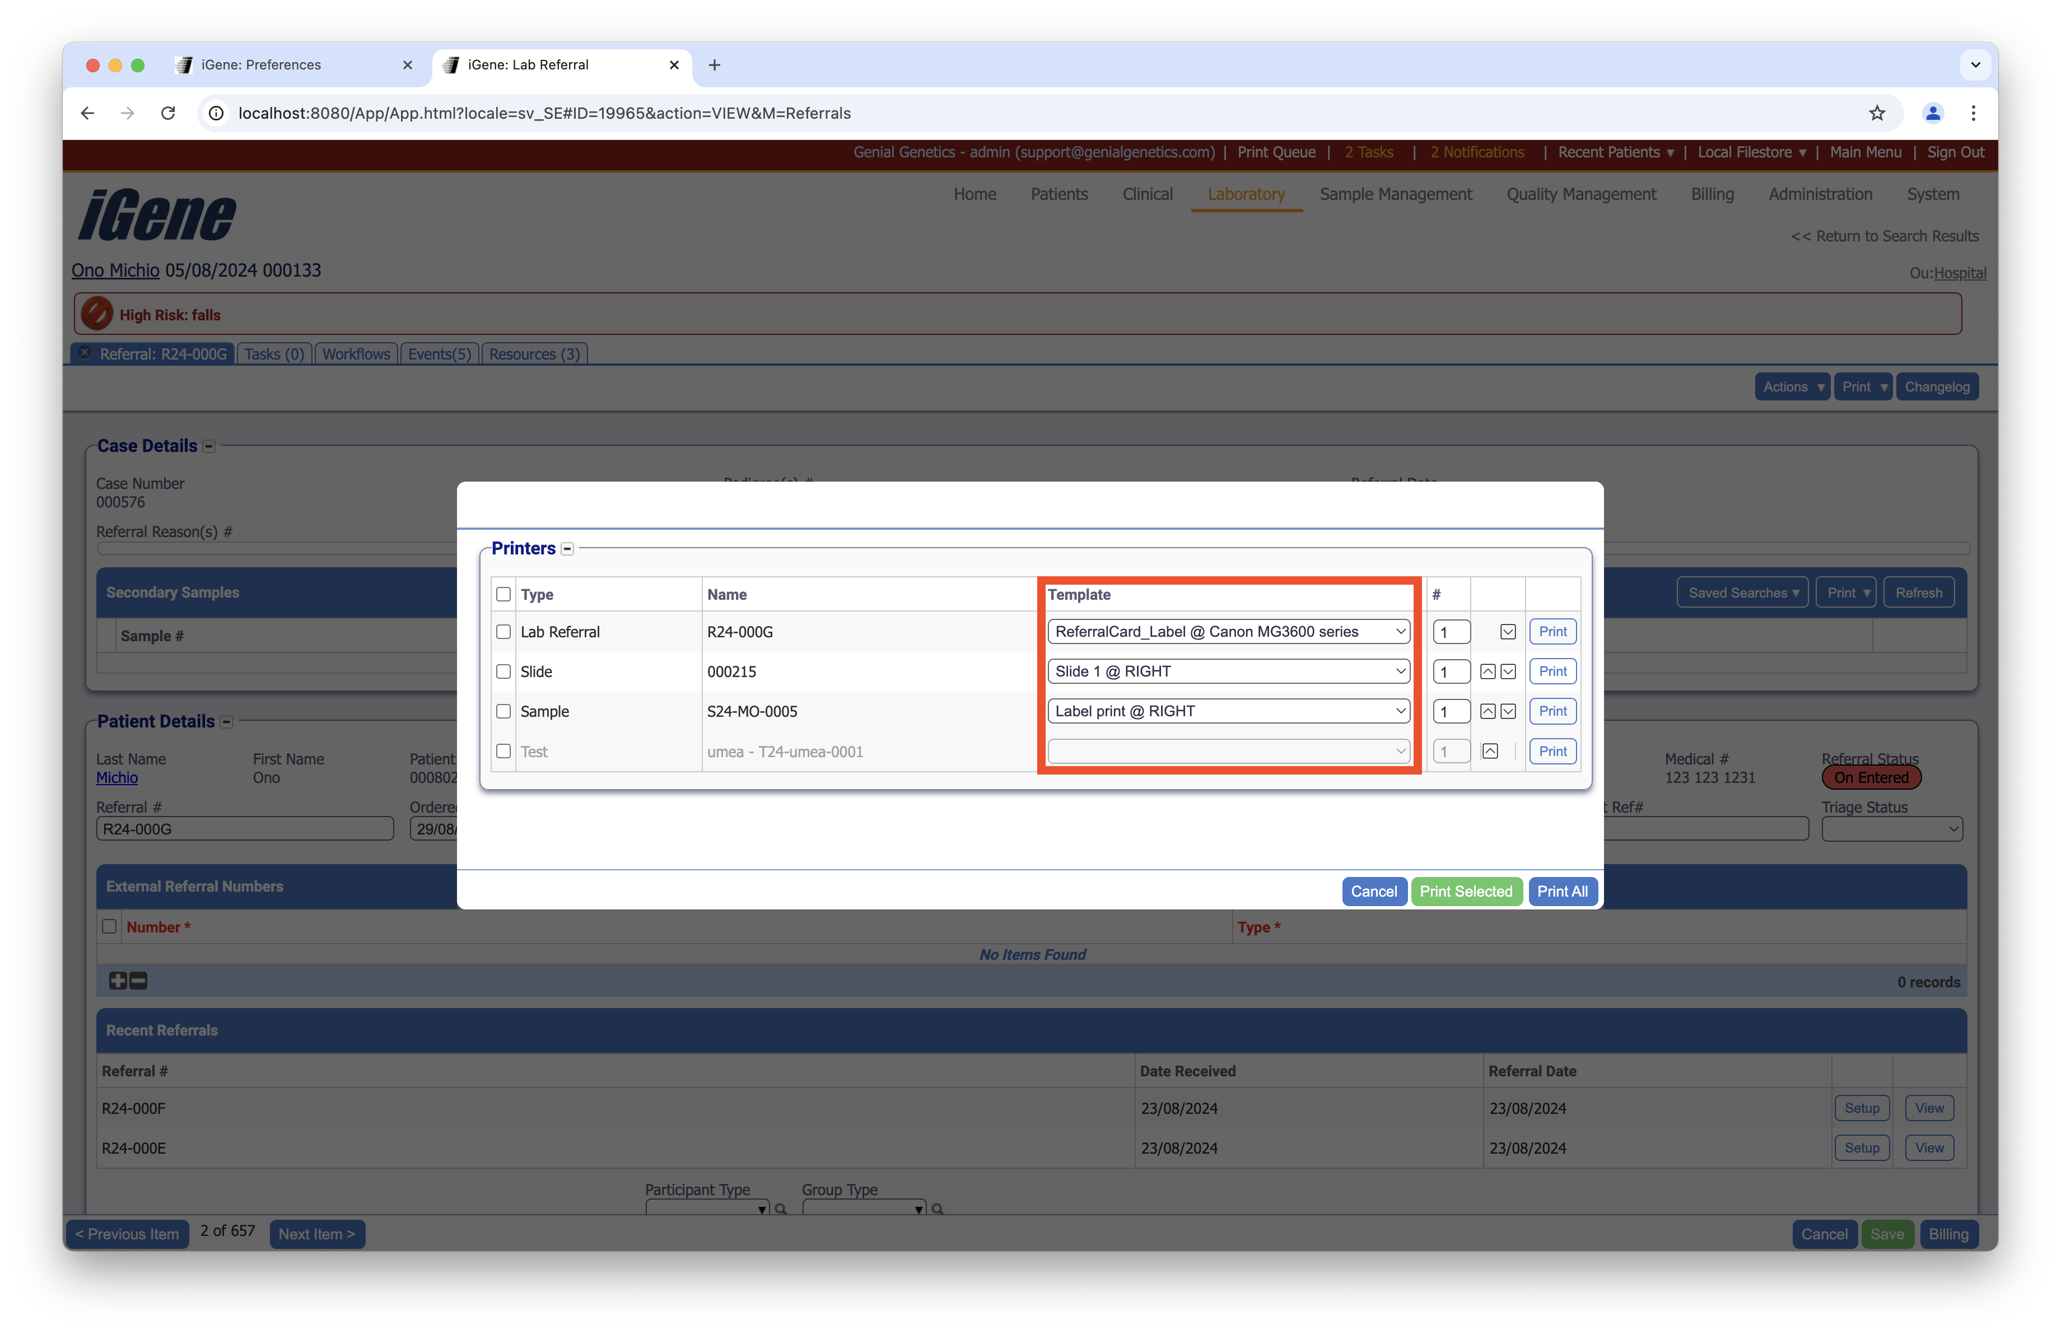
Task: Move the Slide row up
Action: (1488, 672)
